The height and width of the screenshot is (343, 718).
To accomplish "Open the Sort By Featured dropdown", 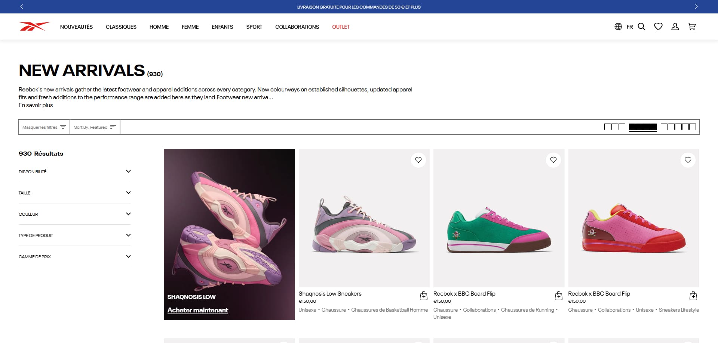I will tap(95, 127).
